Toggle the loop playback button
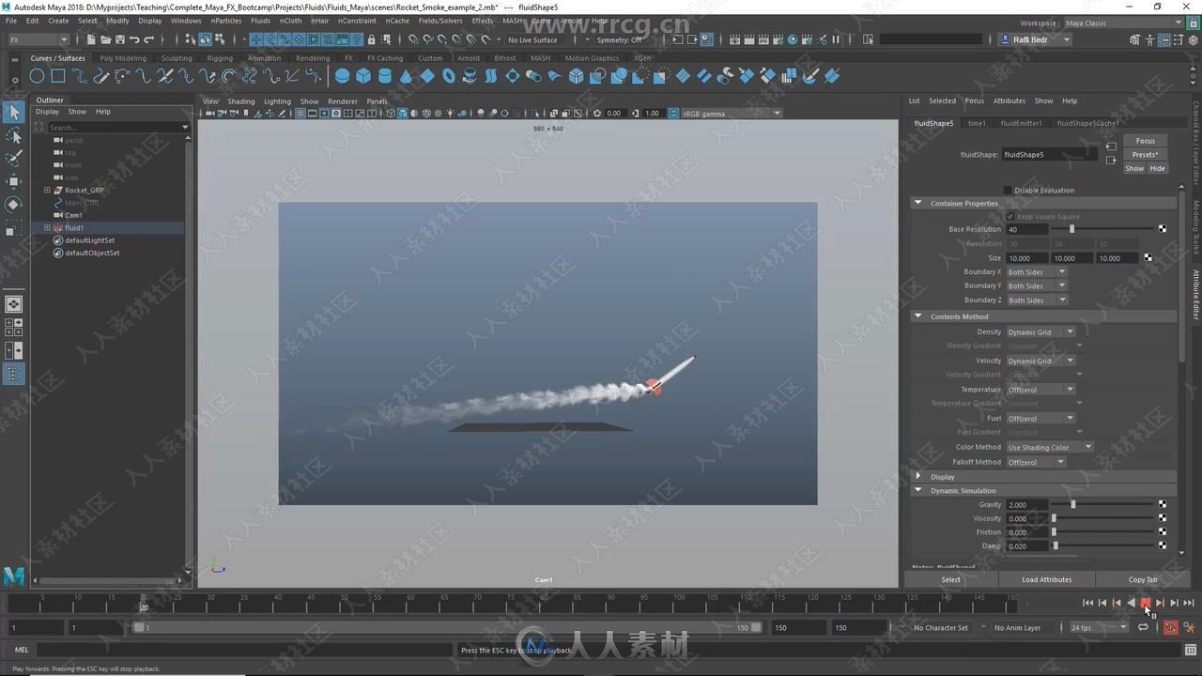Image resolution: width=1202 pixels, height=676 pixels. (1143, 627)
